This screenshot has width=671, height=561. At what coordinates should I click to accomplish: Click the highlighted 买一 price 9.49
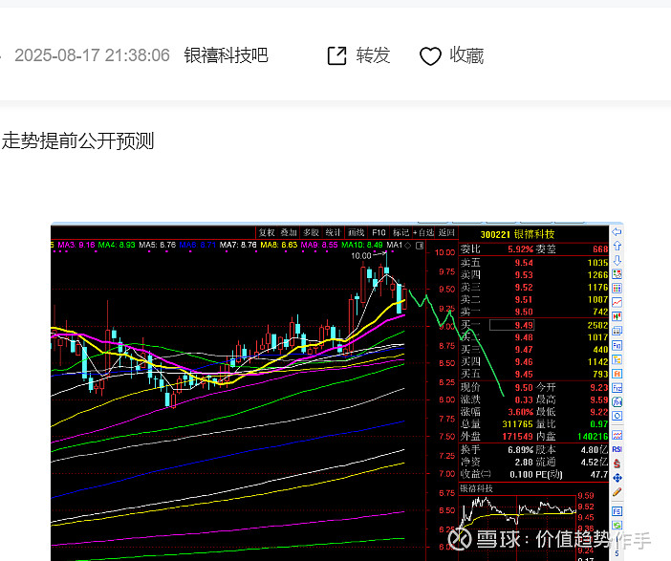(511, 326)
